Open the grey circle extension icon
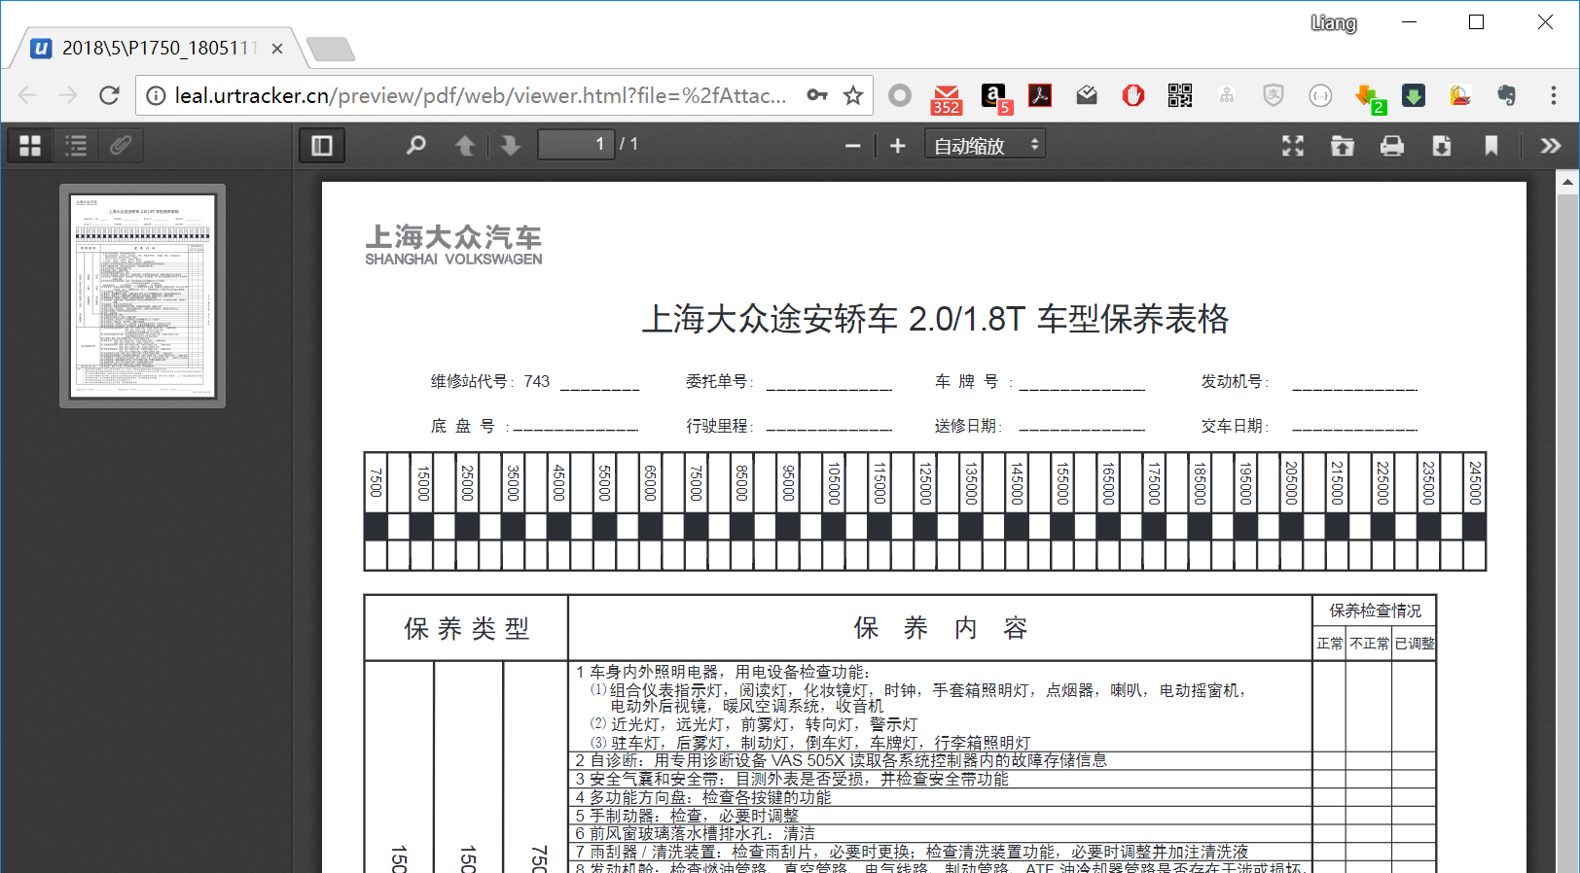 [x=900, y=95]
